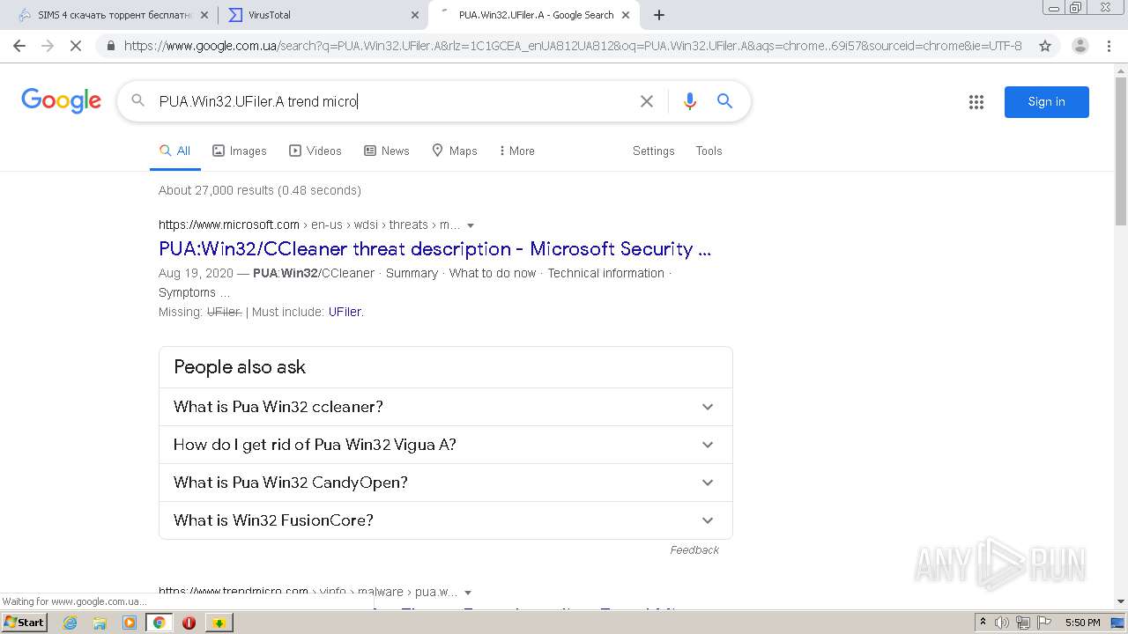Click the browser back arrow

coord(19,46)
